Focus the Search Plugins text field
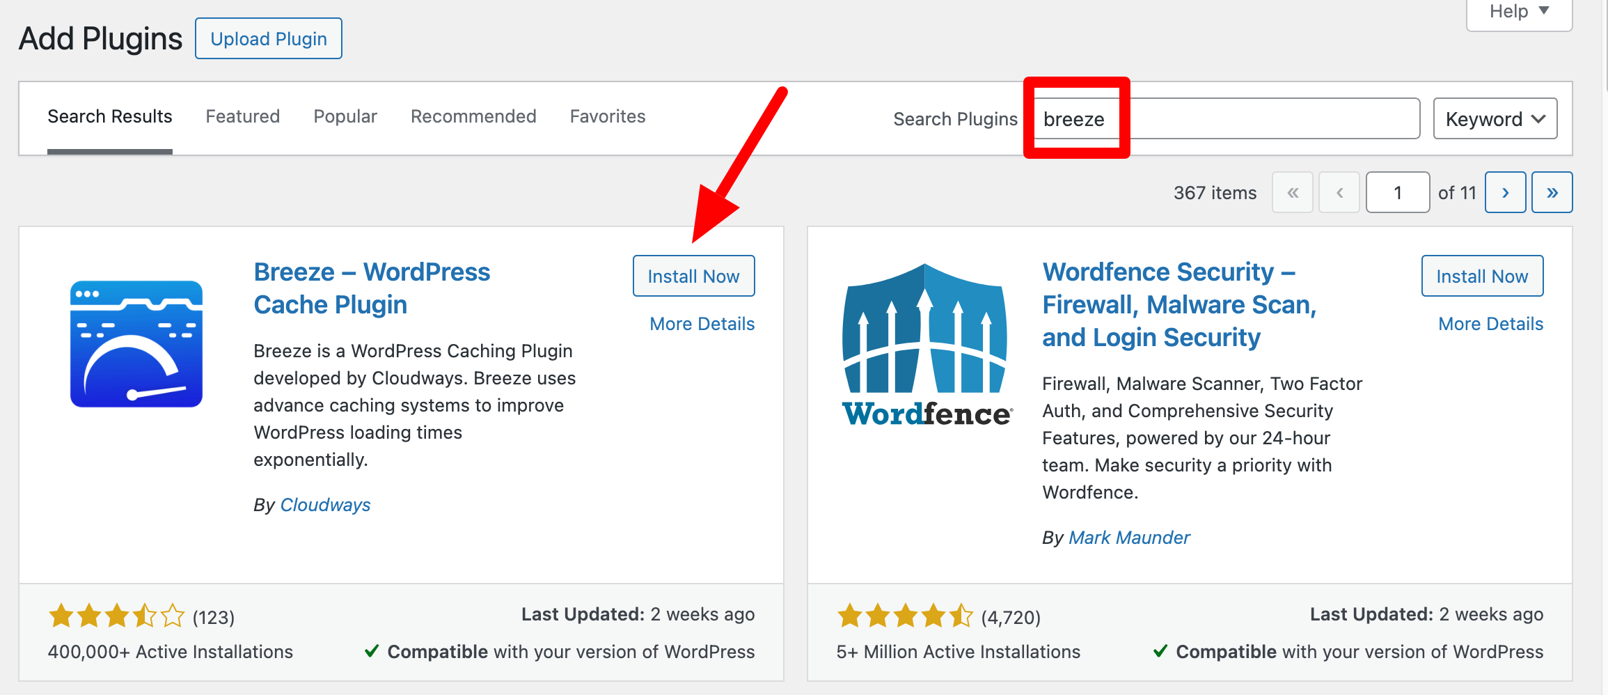 click(1227, 119)
